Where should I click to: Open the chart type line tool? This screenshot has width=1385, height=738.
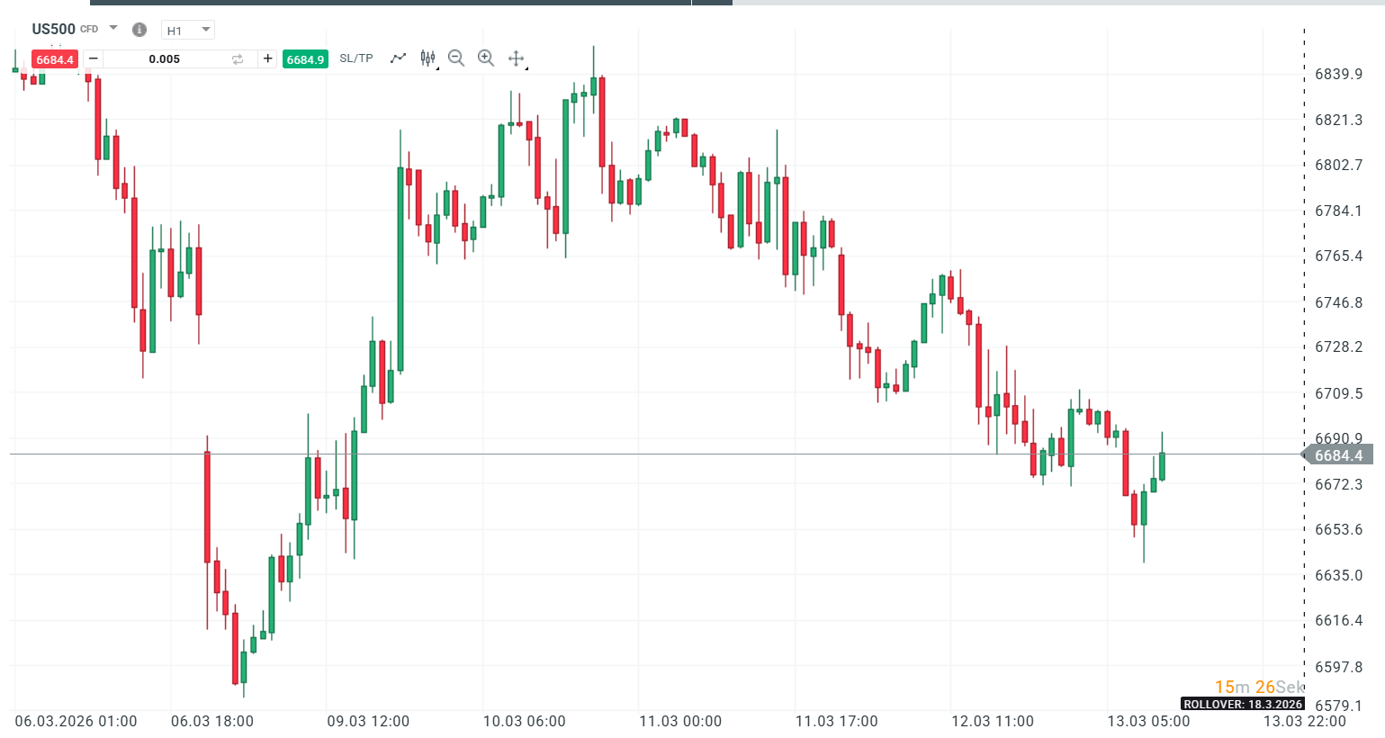coord(398,58)
